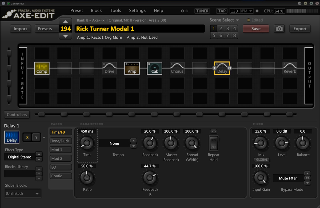Open the Tools menu

[x=115, y=11]
